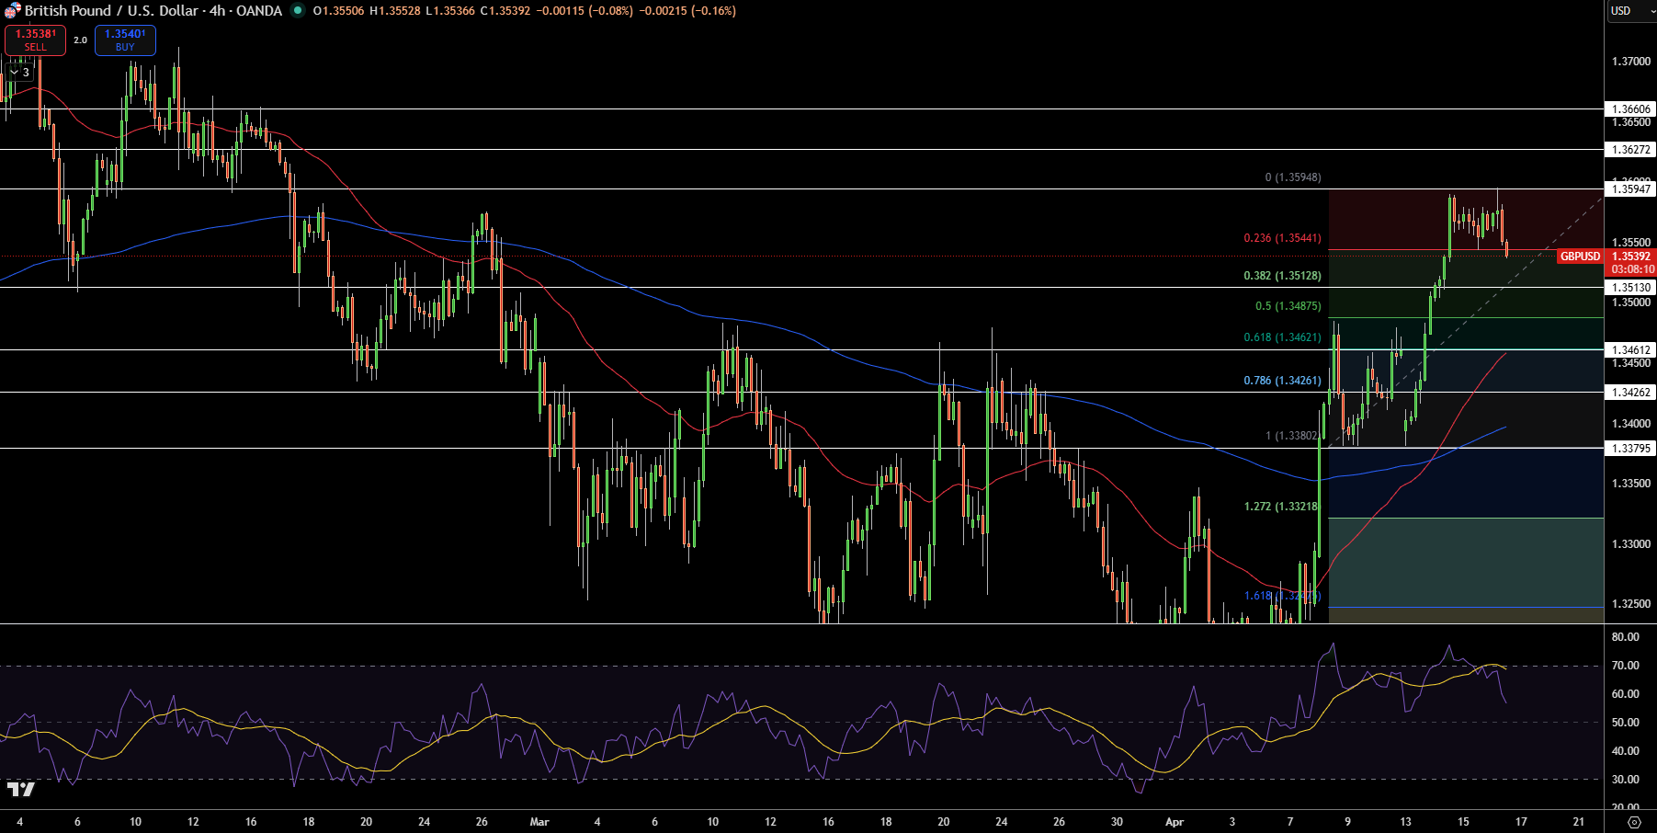This screenshot has height=833, width=1657.
Task: Click the 1.37000 price scale tick
Action: [1630, 62]
